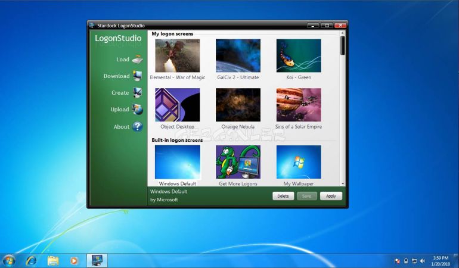Open Get More Logons gecko thumbnail
The image size is (459, 268).
pos(238,162)
